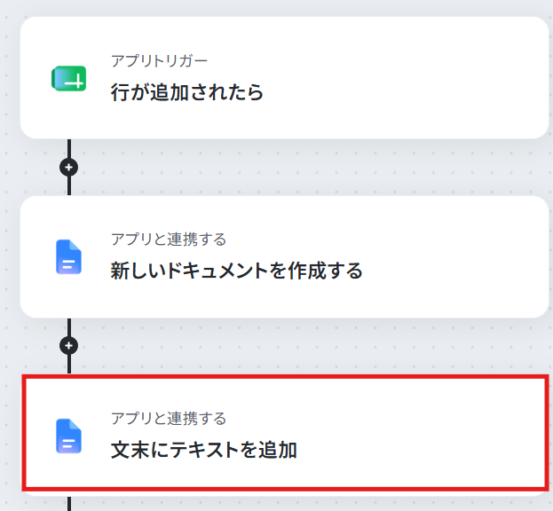Add a step after 行が追加されたら trigger
The height and width of the screenshot is (511, 553).
(x=69, y=167)
